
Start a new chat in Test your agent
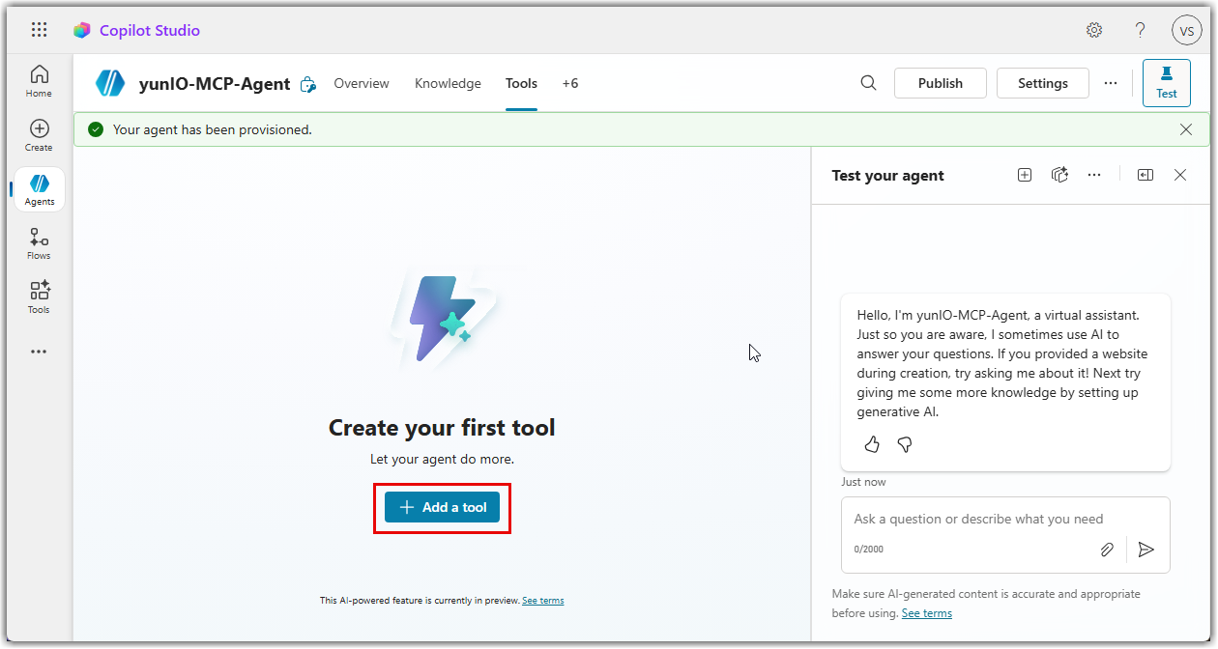[x=1024, y=174]
